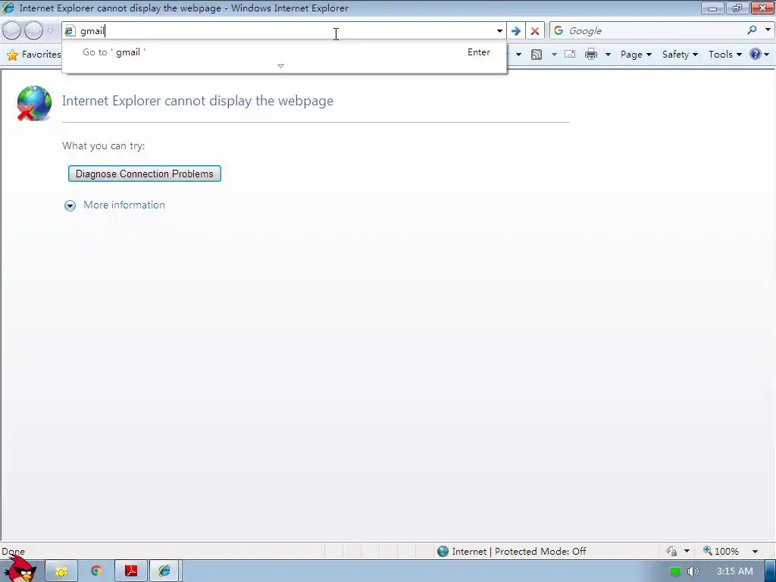
Task: Open the Angry Bird start button
Action: pos(20,570)
